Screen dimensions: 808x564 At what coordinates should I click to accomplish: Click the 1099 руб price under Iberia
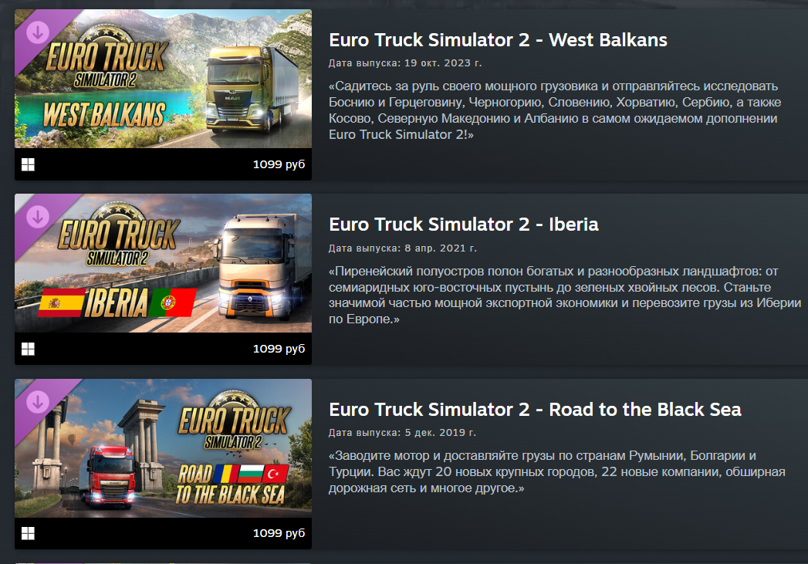click(279, 349)
